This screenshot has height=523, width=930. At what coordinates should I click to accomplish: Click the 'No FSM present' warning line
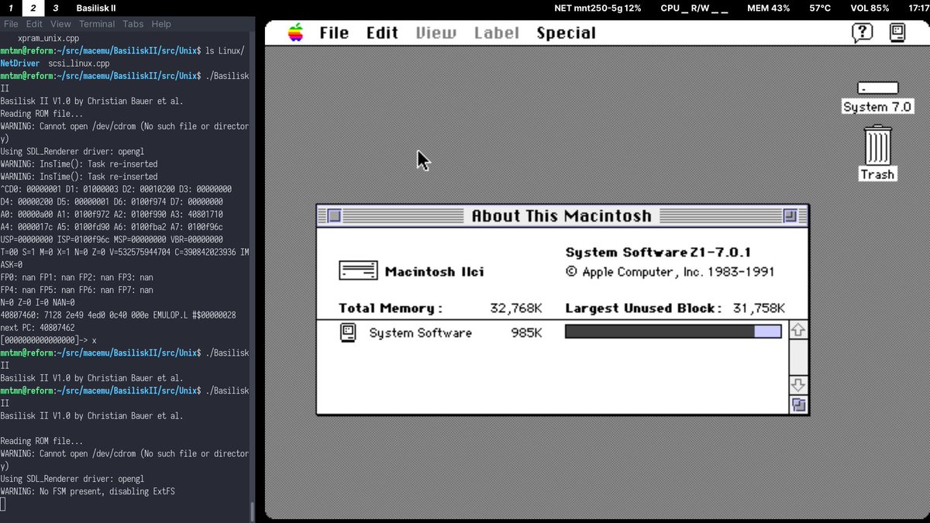click(88, 492)
